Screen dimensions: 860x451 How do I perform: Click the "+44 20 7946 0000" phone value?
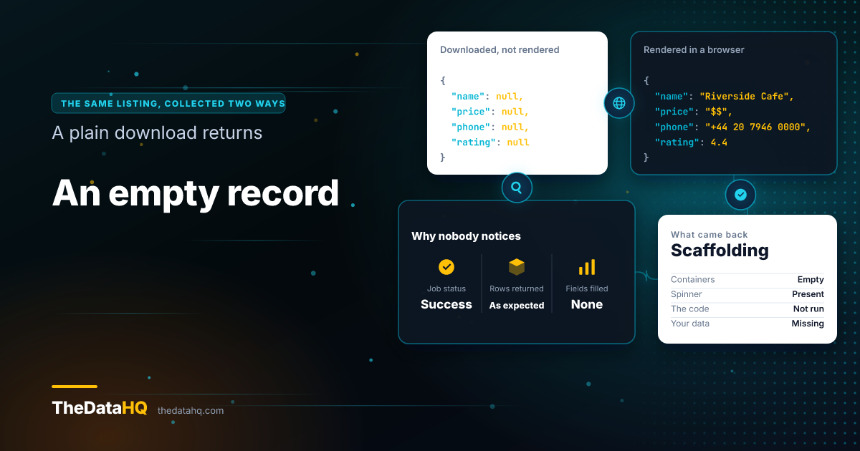tap(757, 127)
